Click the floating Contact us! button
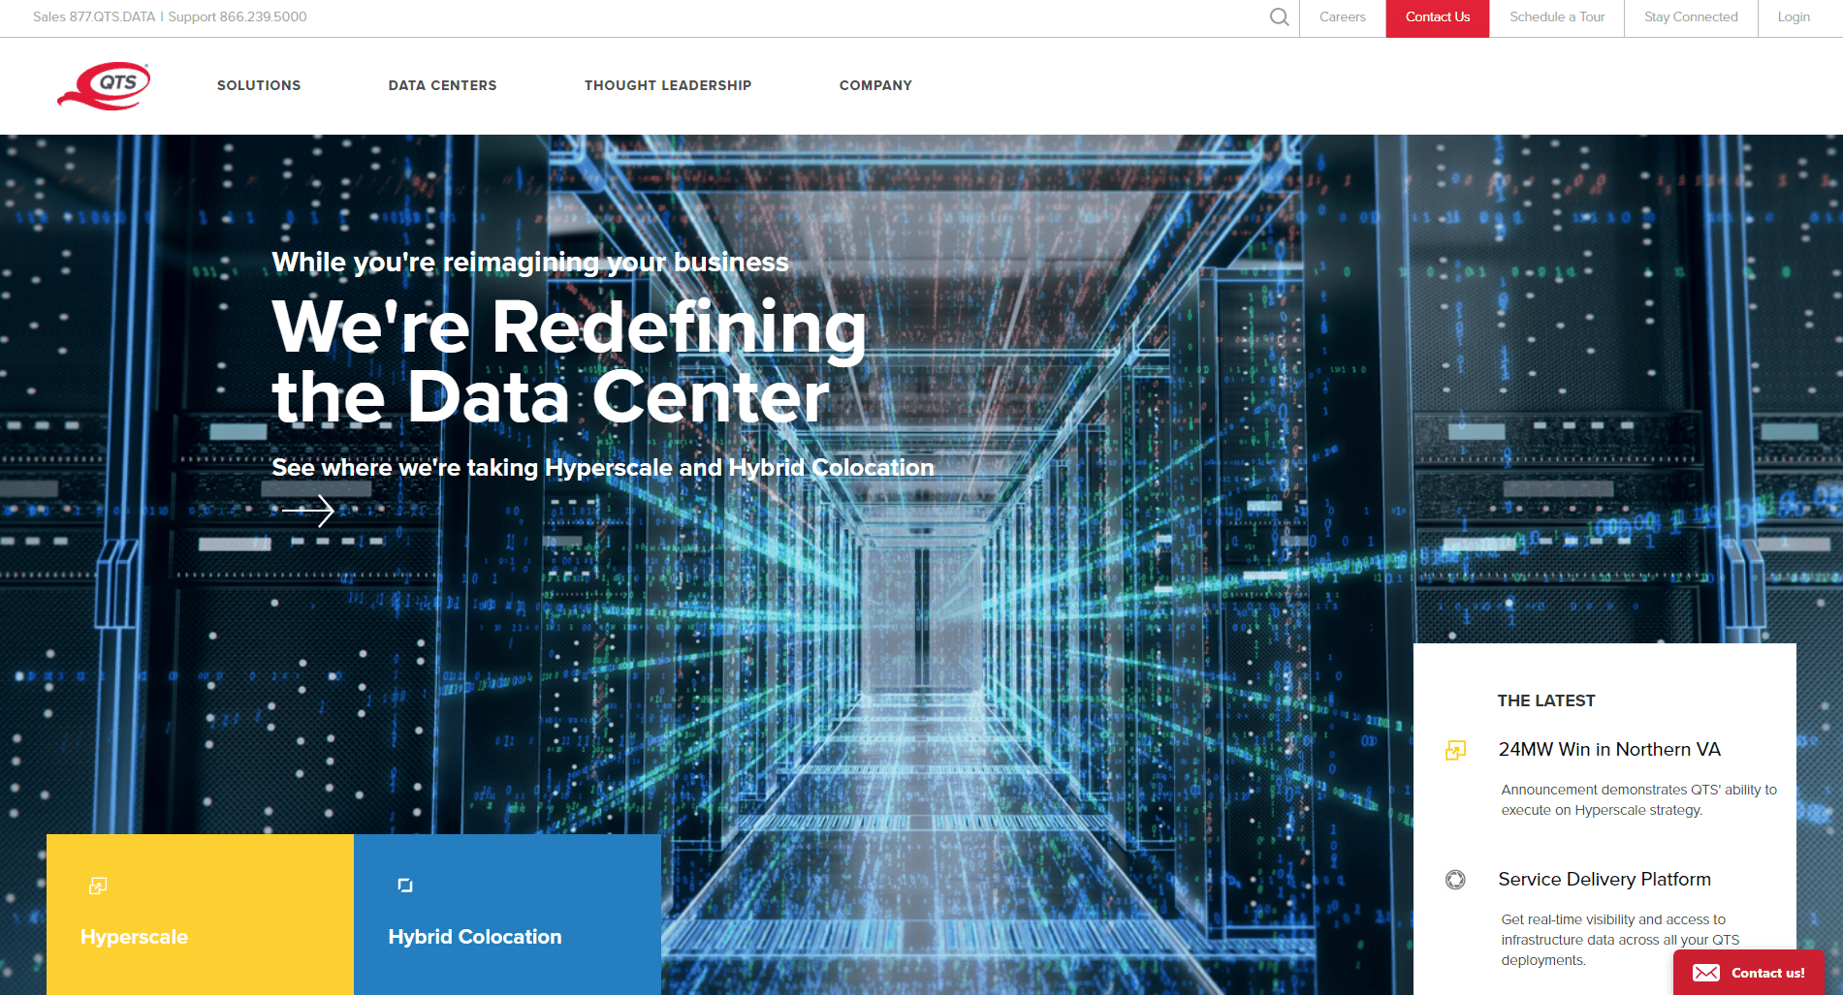 coord(1748,973)
